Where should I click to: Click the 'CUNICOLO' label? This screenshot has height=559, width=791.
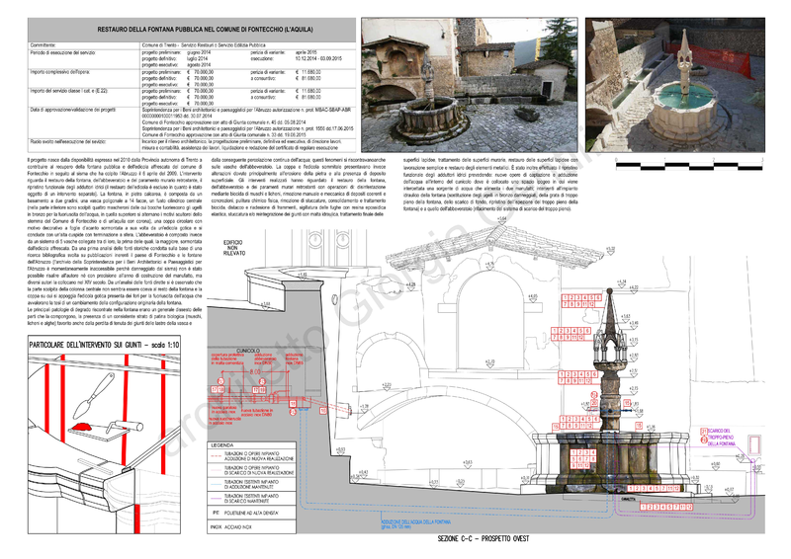248,351
